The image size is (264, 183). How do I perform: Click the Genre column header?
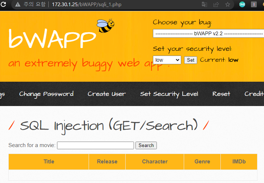[202, 162]
